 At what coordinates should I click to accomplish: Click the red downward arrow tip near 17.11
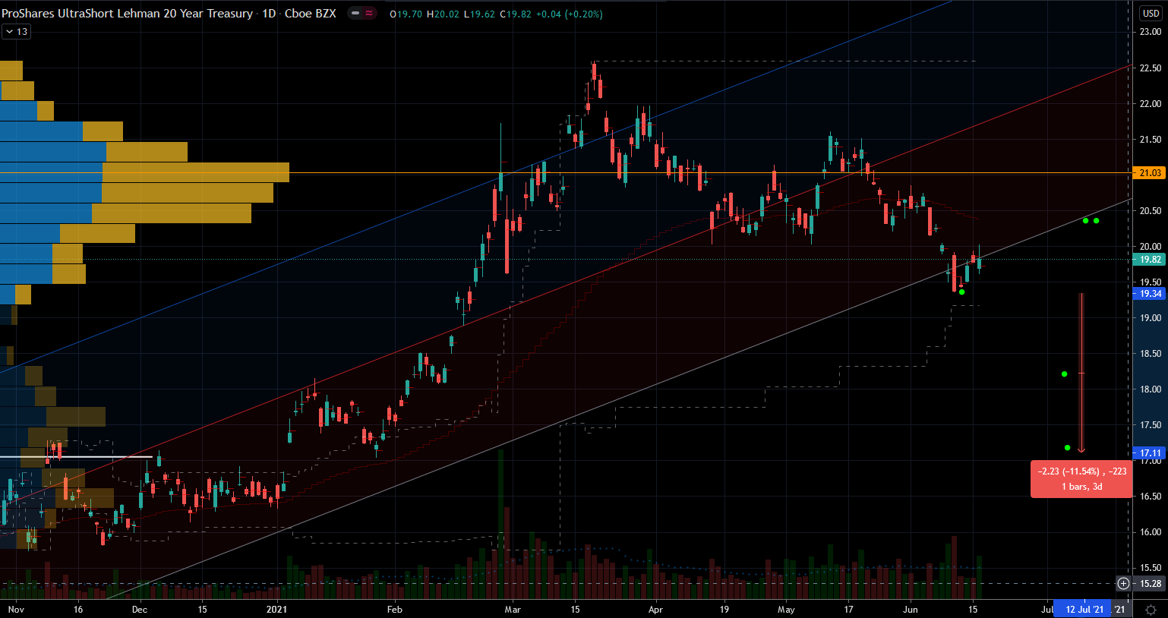[1081, 450]
